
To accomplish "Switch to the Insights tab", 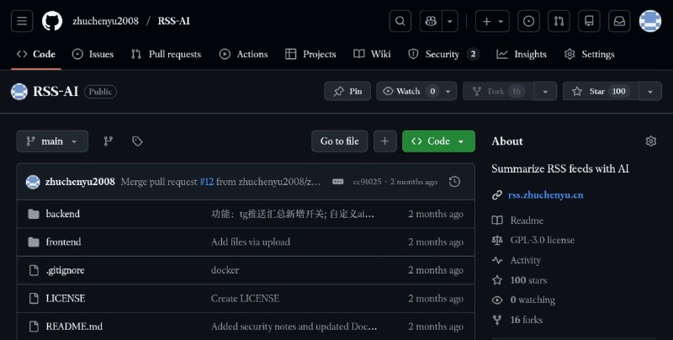I will [522, 54].
